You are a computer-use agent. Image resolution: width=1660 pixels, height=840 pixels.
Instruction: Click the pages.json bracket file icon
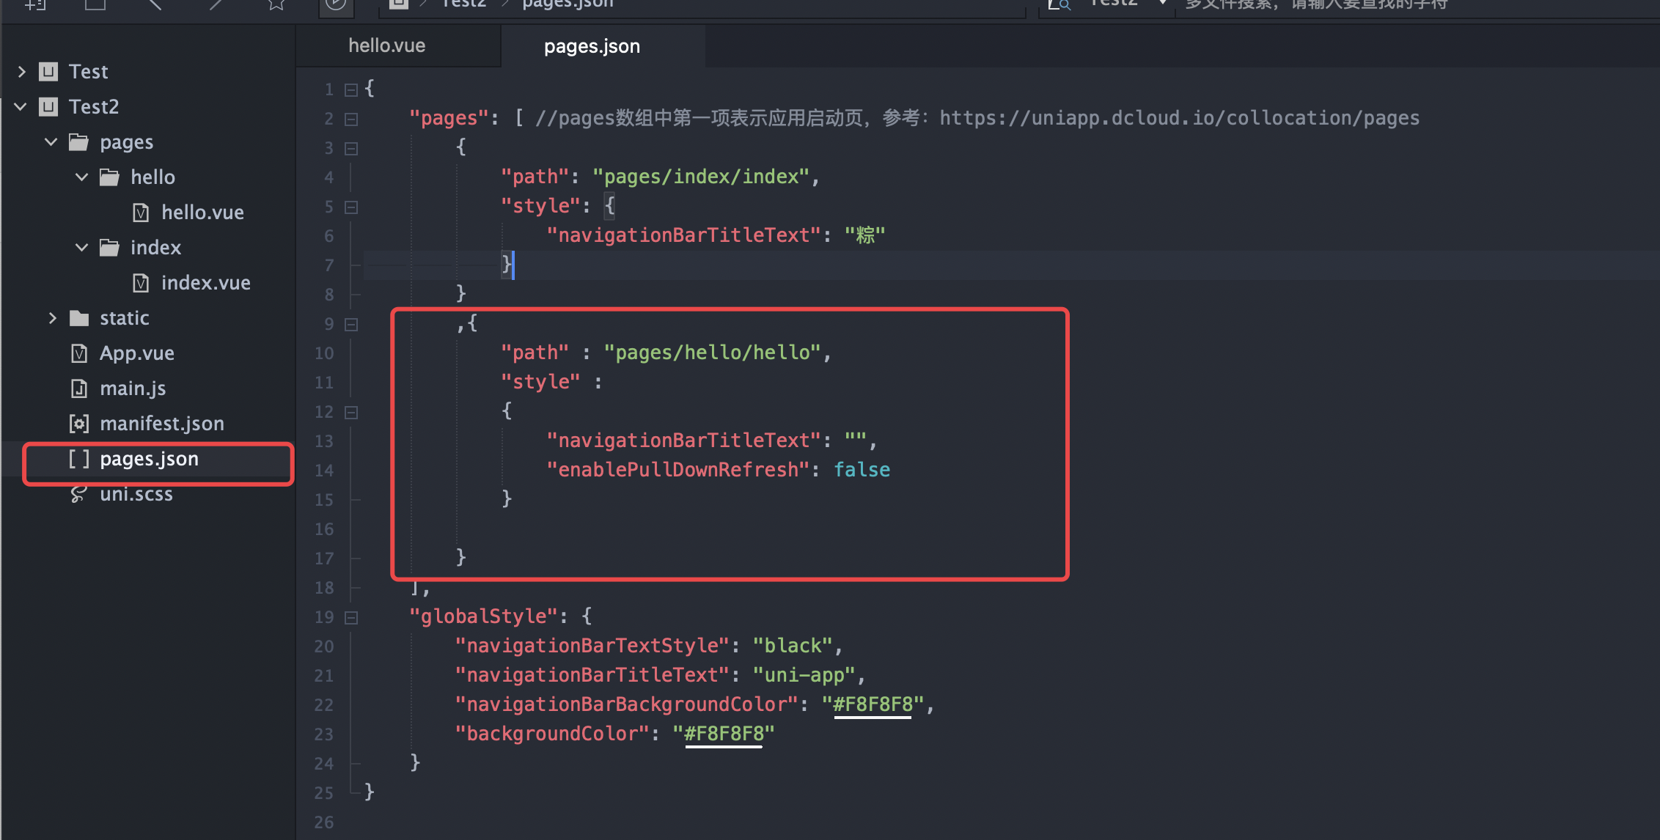[79, 459]
